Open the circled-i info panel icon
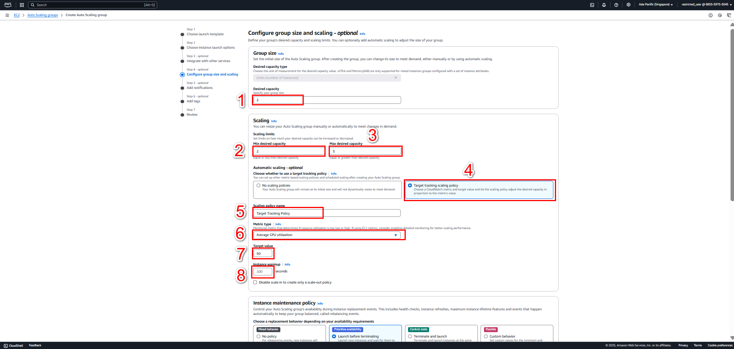This screenshot has width=734, height=349. [711, 15]
